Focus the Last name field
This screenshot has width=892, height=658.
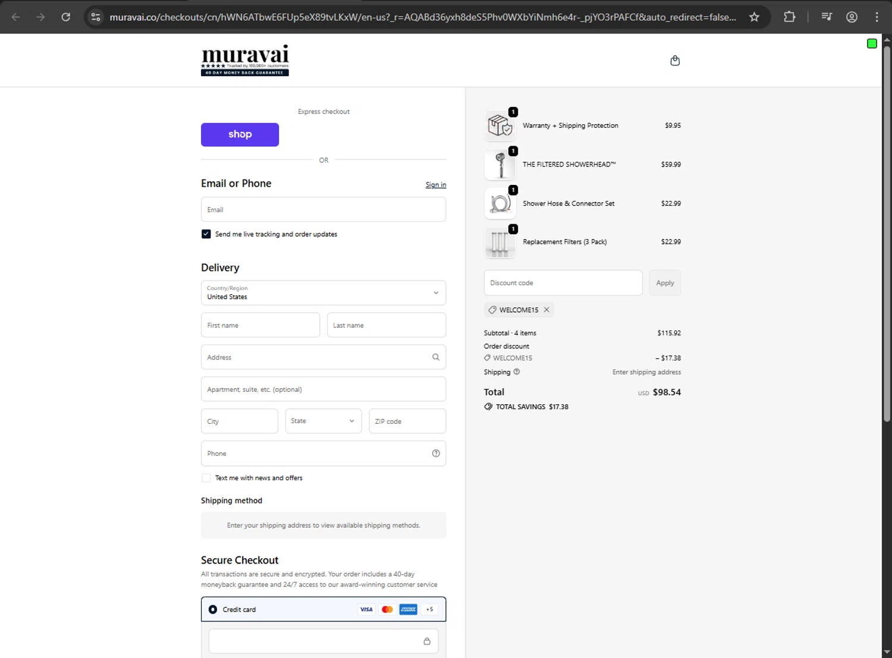tap(387, 325)
